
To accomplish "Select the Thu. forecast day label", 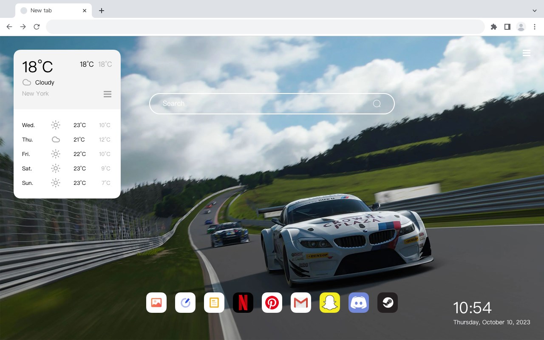I will tap(28, 139).
